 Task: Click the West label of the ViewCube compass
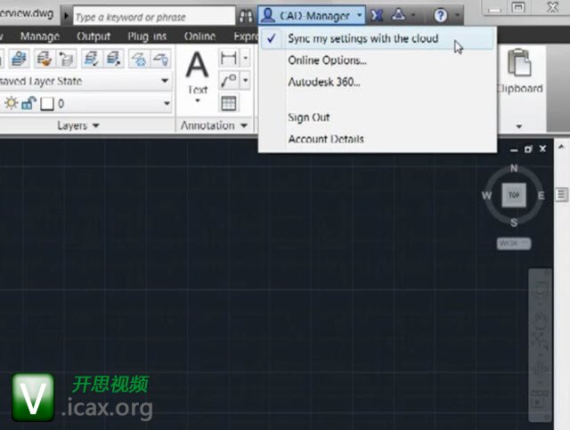[x=487, y=196]
